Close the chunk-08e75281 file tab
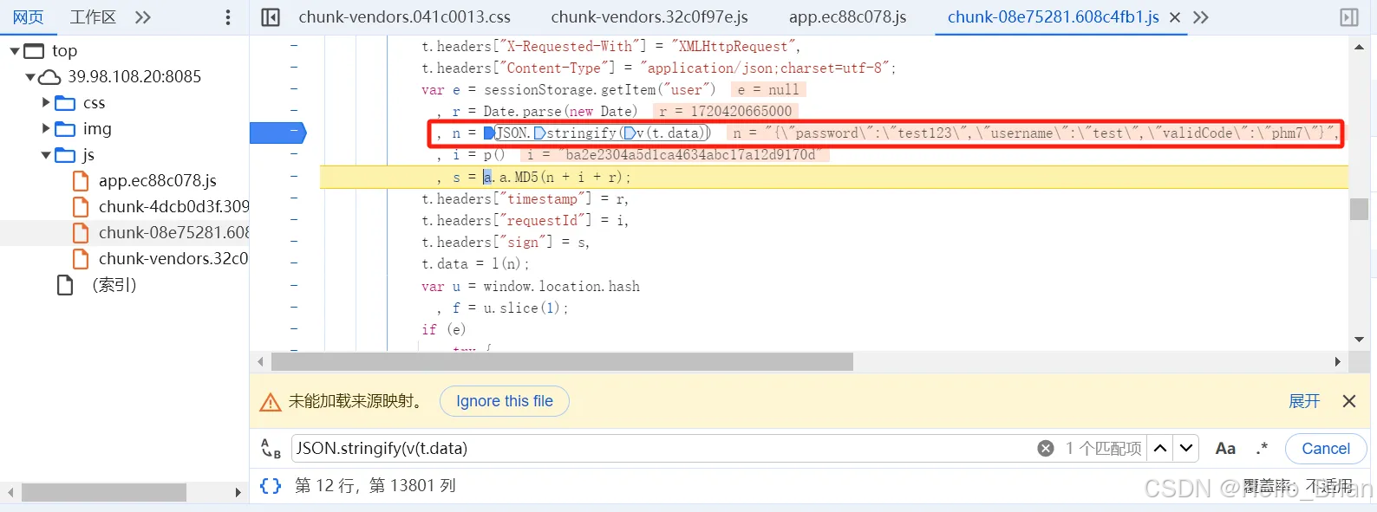The height and width of the screenshot is (512, 1377). tap(1175, 17)
